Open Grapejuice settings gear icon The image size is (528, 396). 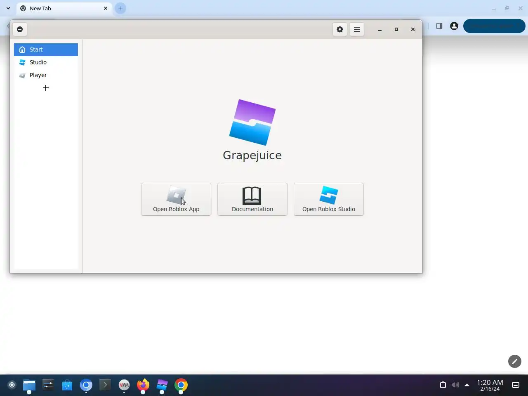click(340, 29)
